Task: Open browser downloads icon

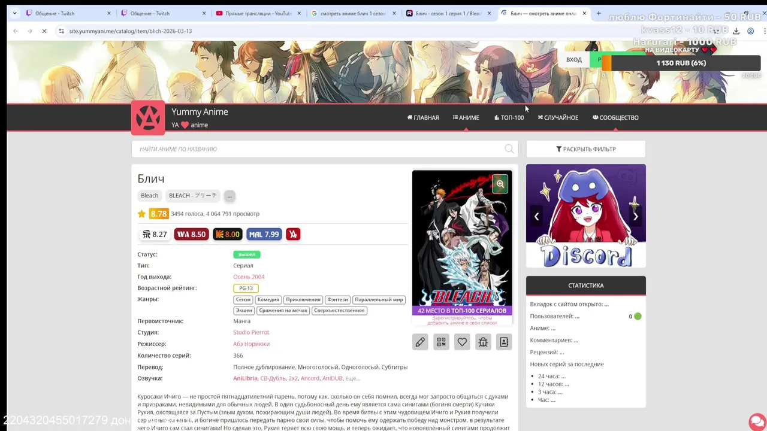Action: (736, 31)
